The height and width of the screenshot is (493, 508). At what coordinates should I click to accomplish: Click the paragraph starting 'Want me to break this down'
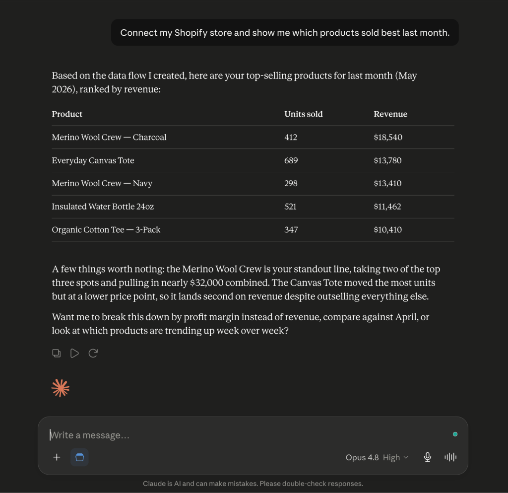point(241,324)
